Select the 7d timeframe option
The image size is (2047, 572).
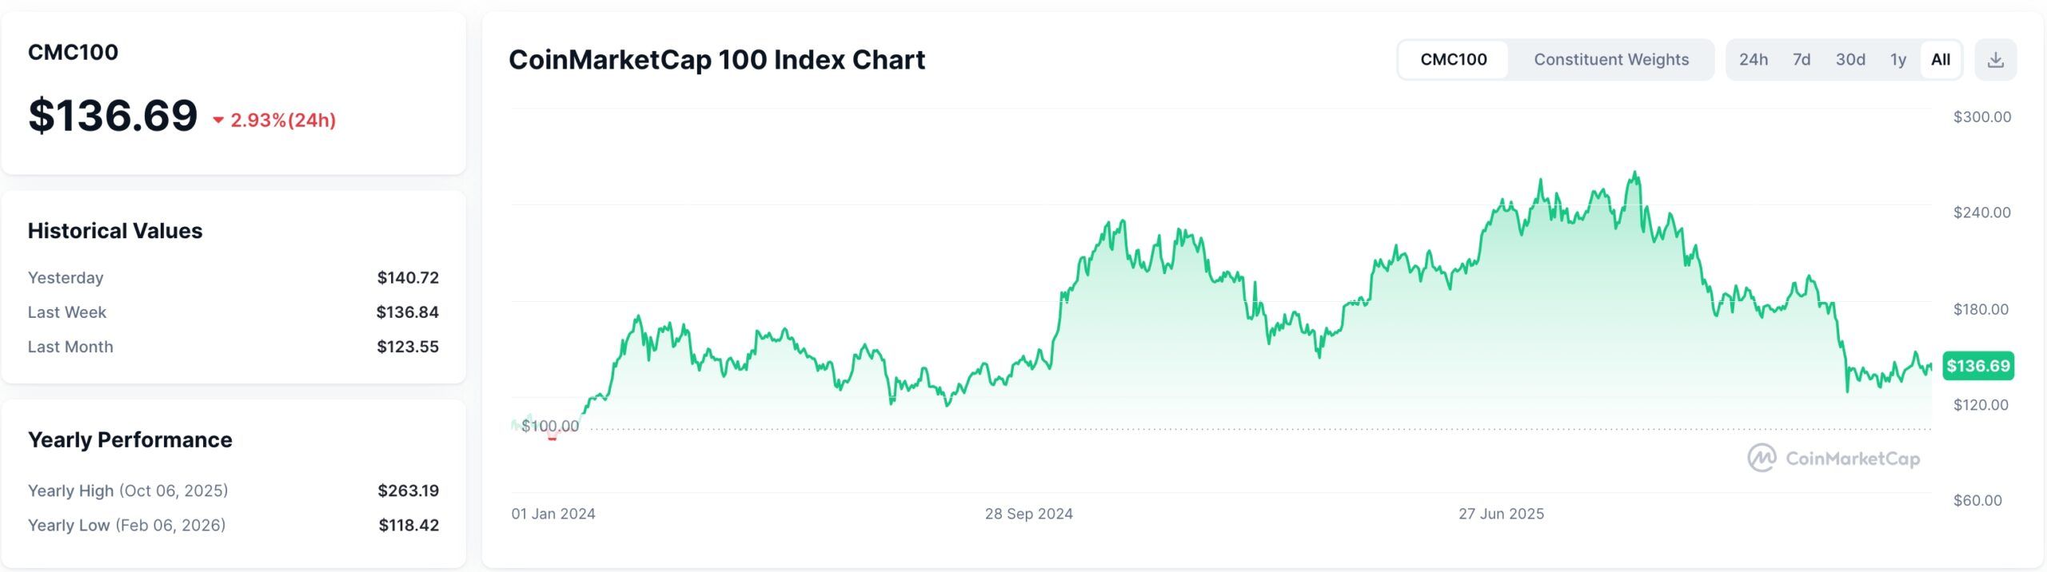[x=1803, y=58]
